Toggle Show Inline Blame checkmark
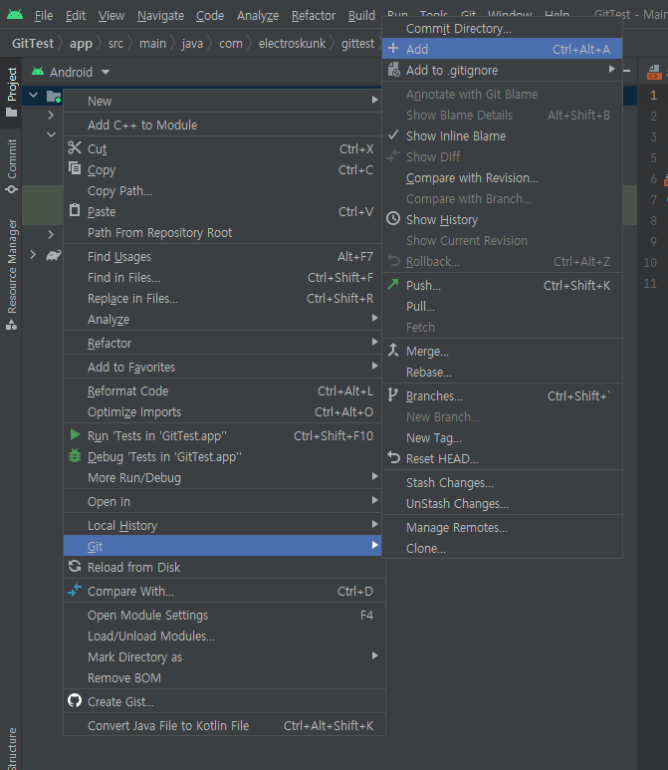This screenshot has height=770, width=668. click(x=393, y=135)
